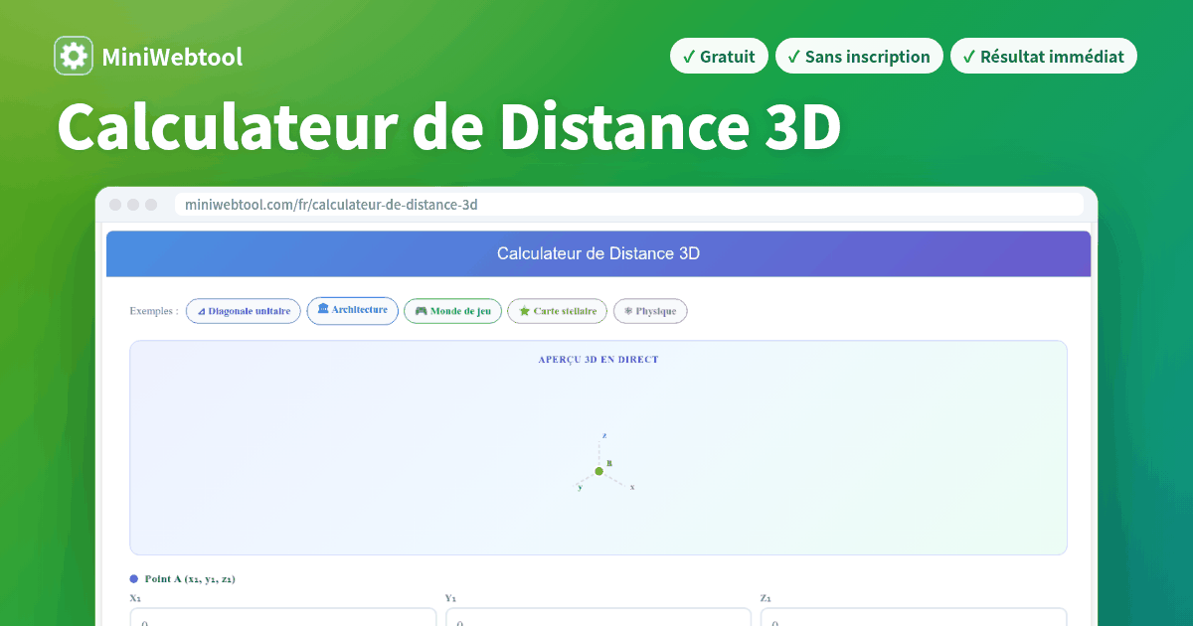Select the Physique example

(650, 311)
